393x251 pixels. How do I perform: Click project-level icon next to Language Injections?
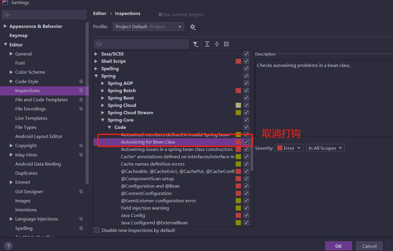pos(81,219)
